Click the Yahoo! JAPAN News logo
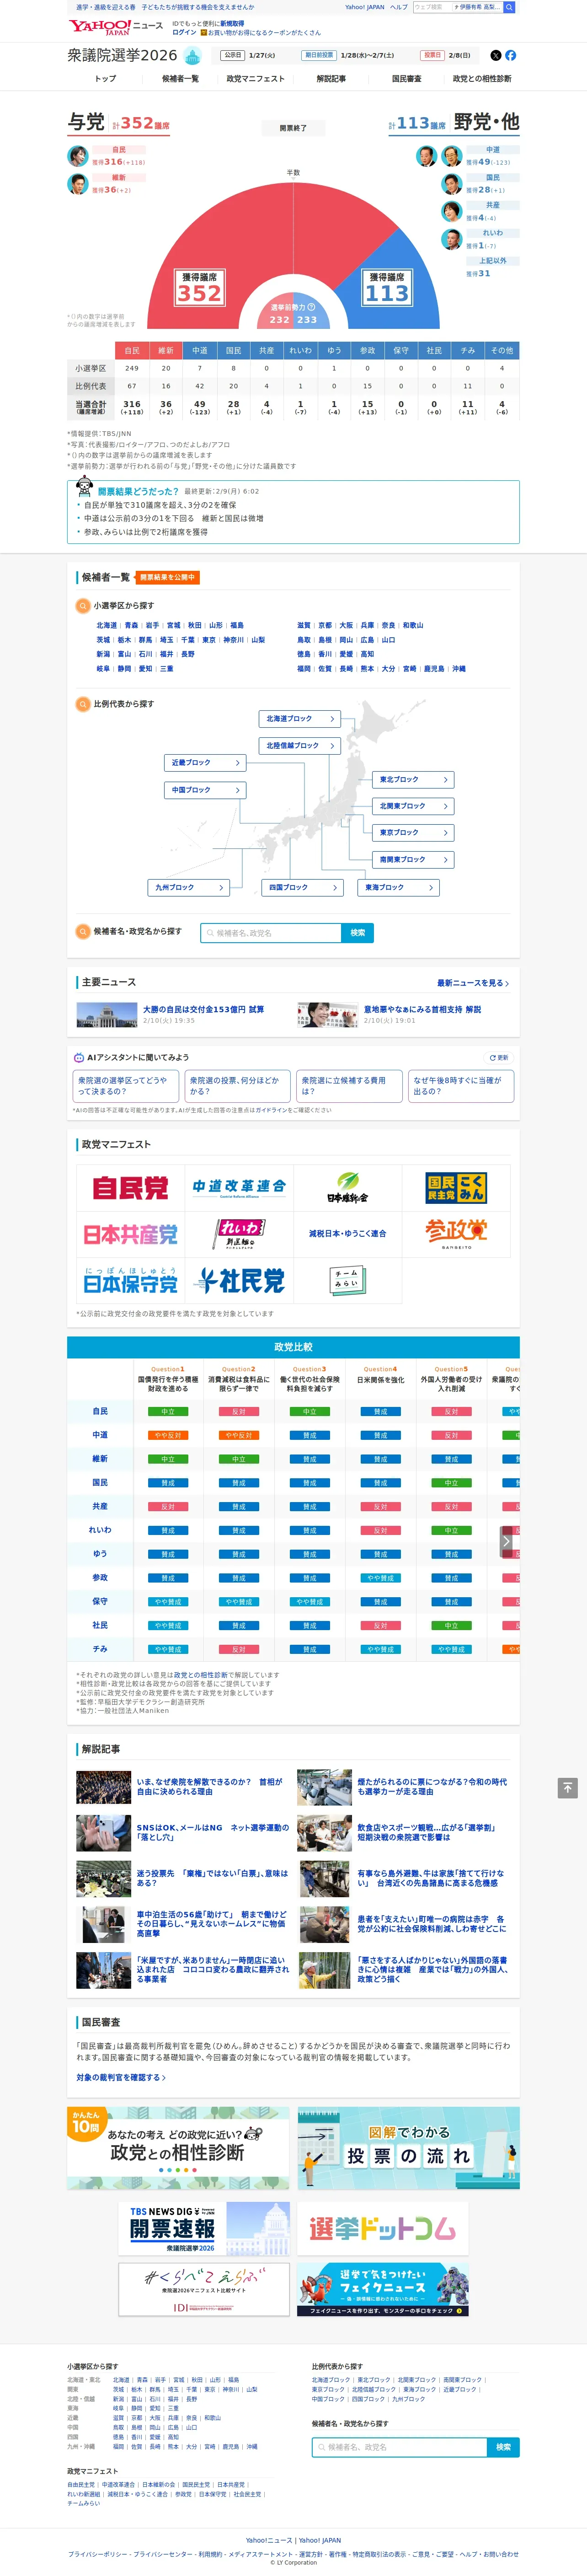Screen dimensions: 587x2576 (115, 27)
